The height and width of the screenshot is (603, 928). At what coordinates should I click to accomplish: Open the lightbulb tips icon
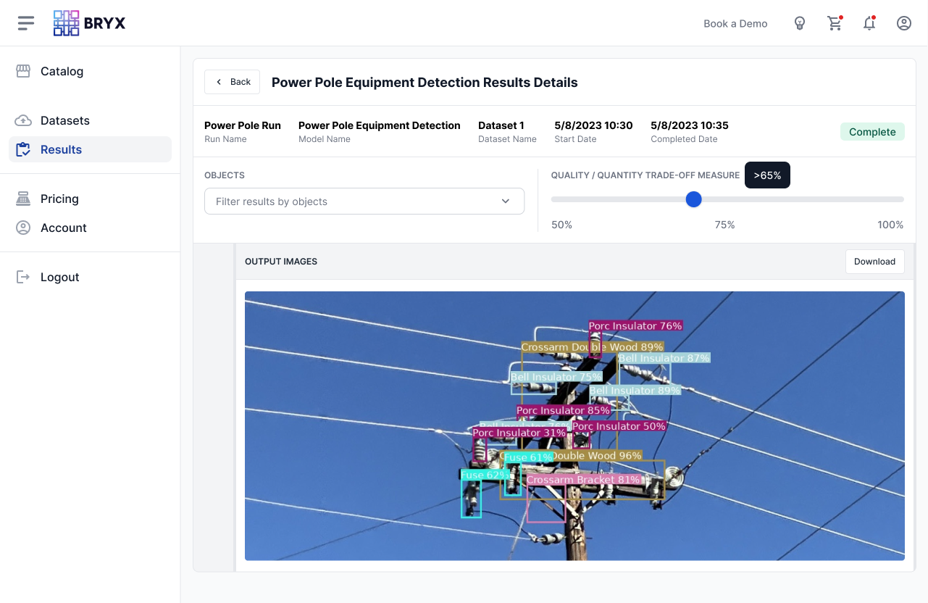(800, 23)
